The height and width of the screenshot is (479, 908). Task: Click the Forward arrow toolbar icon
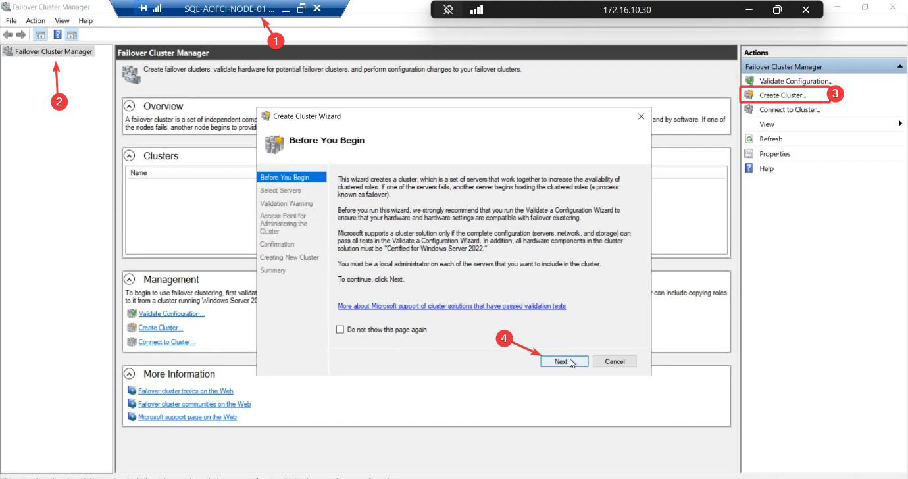[x=21, y=35]
